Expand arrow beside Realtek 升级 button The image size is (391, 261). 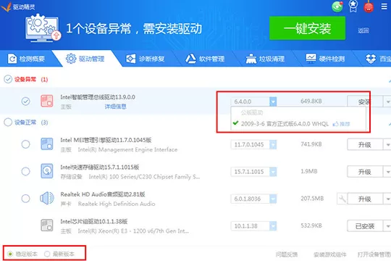(x=388, y=199)
